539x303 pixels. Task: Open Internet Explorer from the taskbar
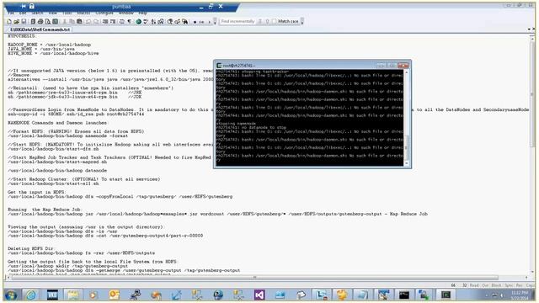31,295
